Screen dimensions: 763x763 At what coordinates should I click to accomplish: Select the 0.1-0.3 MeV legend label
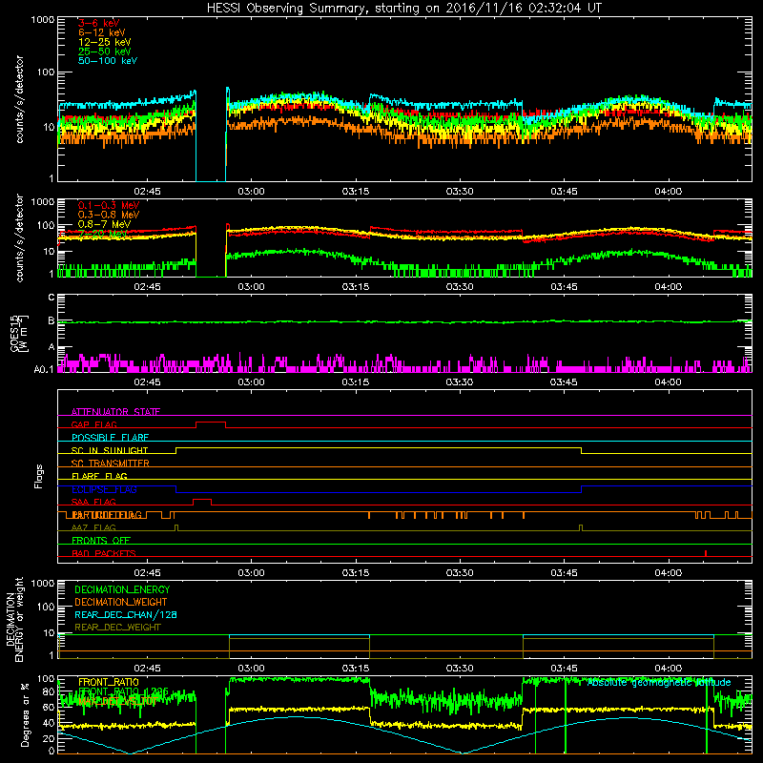click(109, 205)
